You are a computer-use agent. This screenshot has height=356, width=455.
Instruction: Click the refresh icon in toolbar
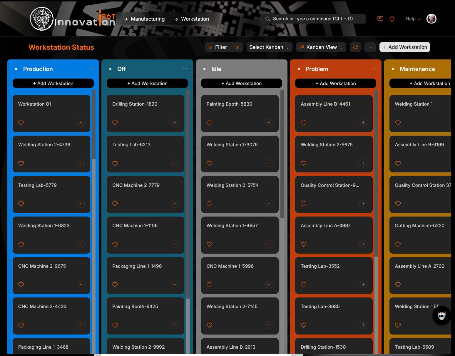(355, 47)
